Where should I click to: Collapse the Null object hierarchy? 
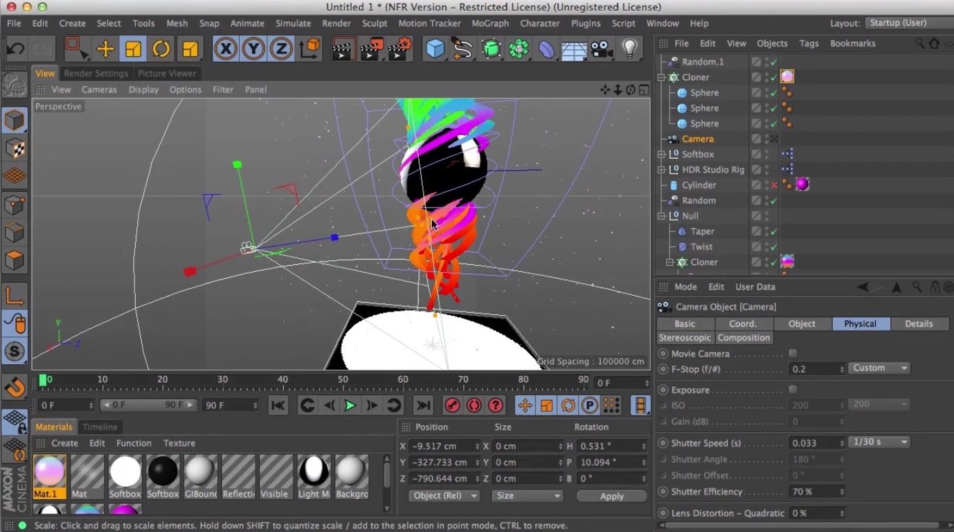pos(662,216)
